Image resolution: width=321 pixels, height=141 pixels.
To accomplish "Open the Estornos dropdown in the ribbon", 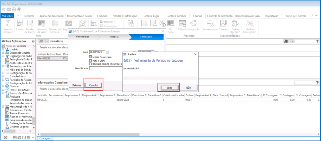I will pyautogui.click(x=108, y=22).
